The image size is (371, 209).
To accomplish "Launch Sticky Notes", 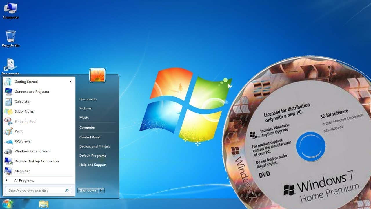I will [x=24, y=111].
